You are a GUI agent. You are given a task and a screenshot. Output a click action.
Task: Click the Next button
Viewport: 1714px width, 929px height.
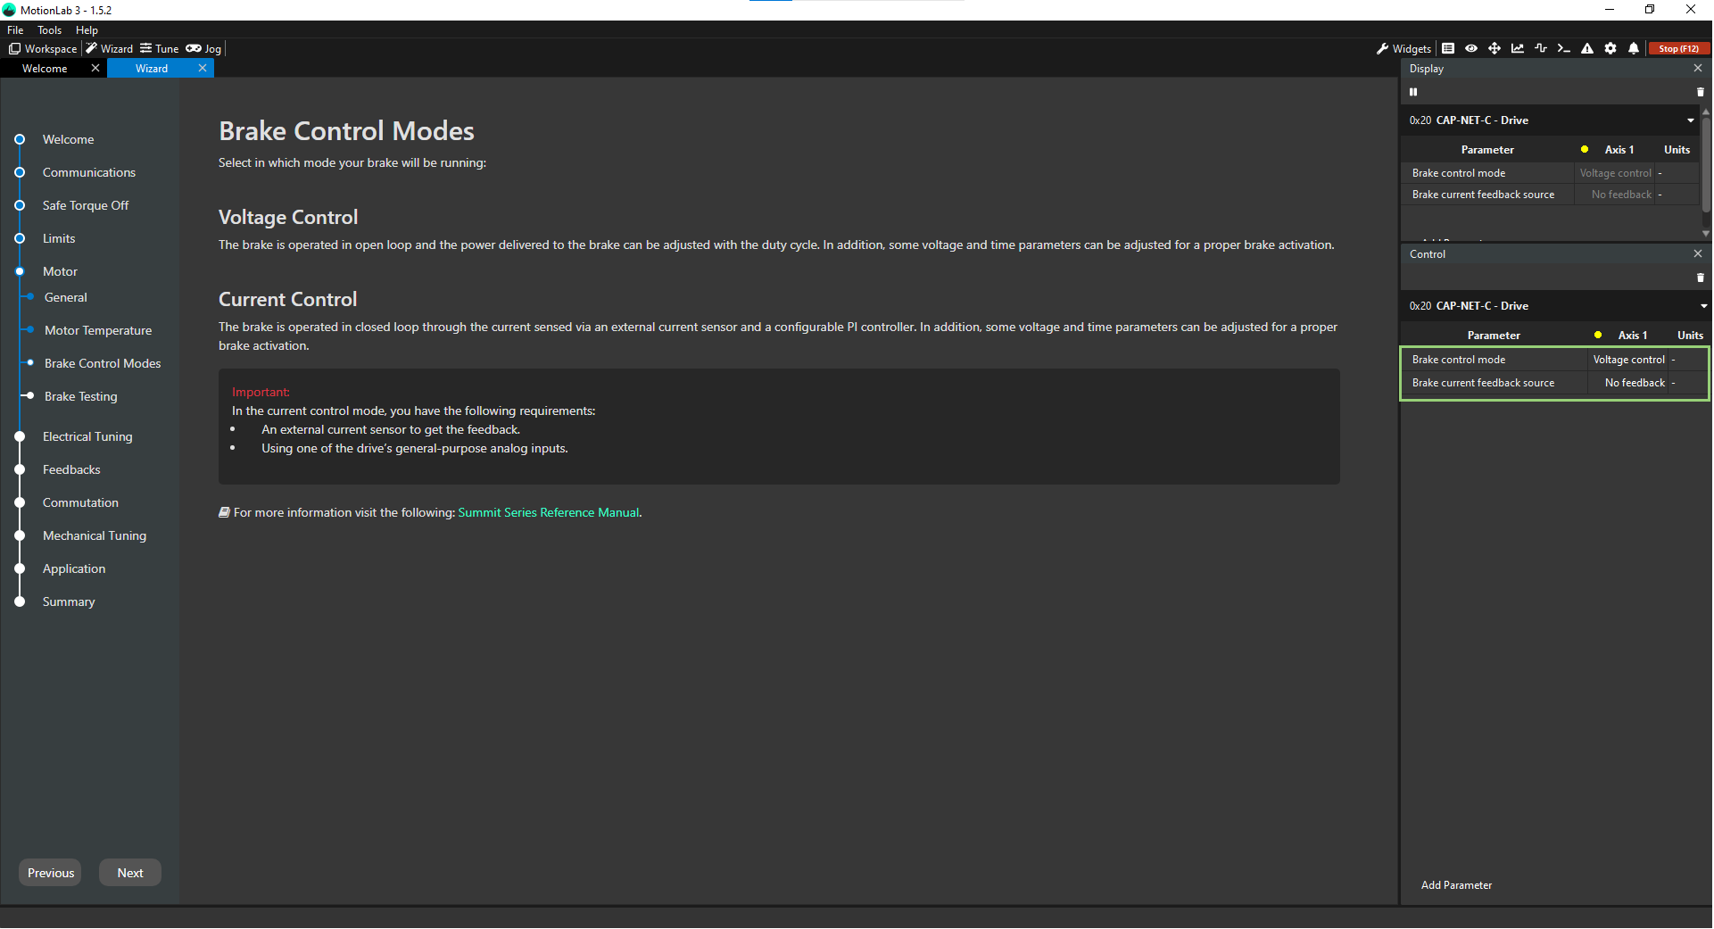(130, 873)
